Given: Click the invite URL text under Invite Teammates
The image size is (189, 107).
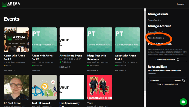Looking at the screenshot, I should click(167, 52).
